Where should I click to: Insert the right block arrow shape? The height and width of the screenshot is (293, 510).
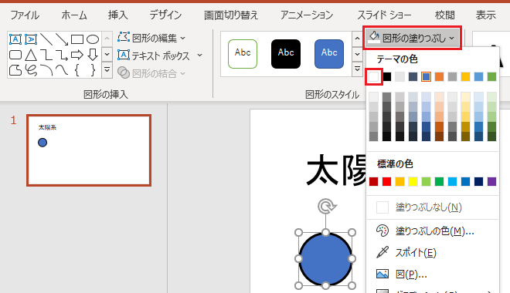pyautogui.click(x=77, y=55)
